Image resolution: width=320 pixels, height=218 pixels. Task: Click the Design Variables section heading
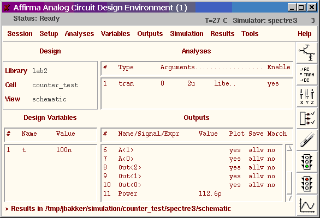pyautogui.click(x=50, y=118)
